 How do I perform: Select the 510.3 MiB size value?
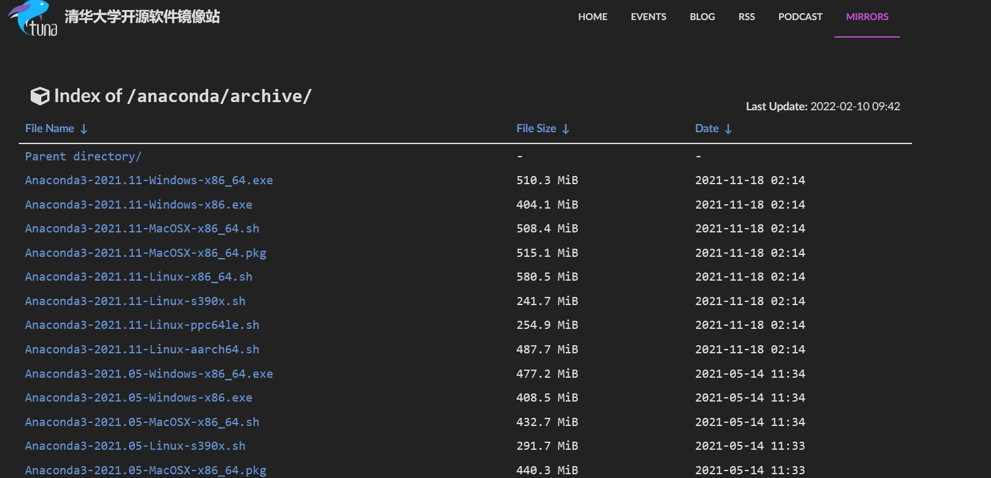click(547, 180)
